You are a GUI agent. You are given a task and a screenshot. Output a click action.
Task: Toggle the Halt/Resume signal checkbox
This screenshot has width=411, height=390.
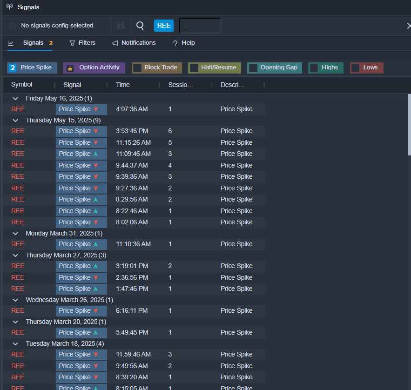194,68
